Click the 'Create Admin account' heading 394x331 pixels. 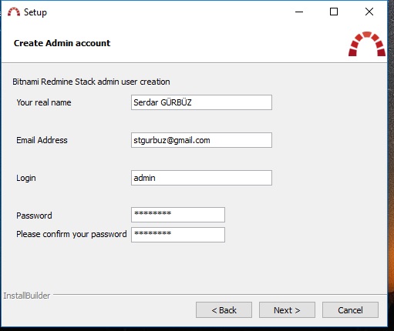coord(62,43)
